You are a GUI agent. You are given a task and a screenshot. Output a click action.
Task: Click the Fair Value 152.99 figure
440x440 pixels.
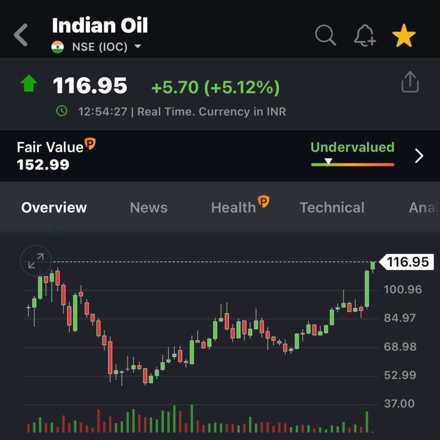click(43, 165)
